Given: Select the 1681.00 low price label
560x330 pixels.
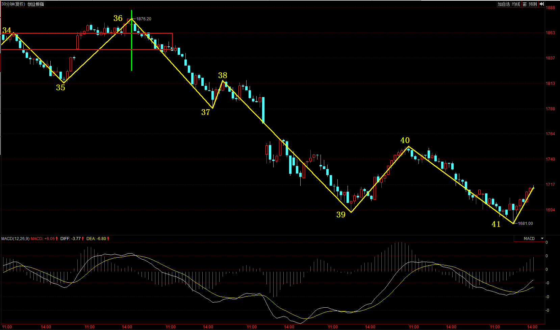Looking at the screenshot, I should pyautogui.click(x=525, y=223).
